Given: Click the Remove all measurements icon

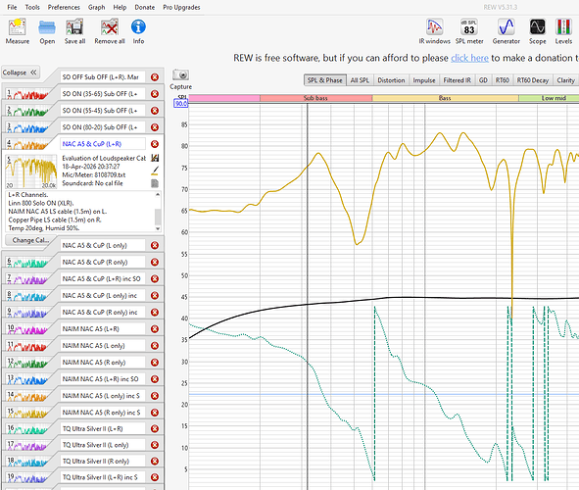Looking at the screenshot, I should 110,31.
